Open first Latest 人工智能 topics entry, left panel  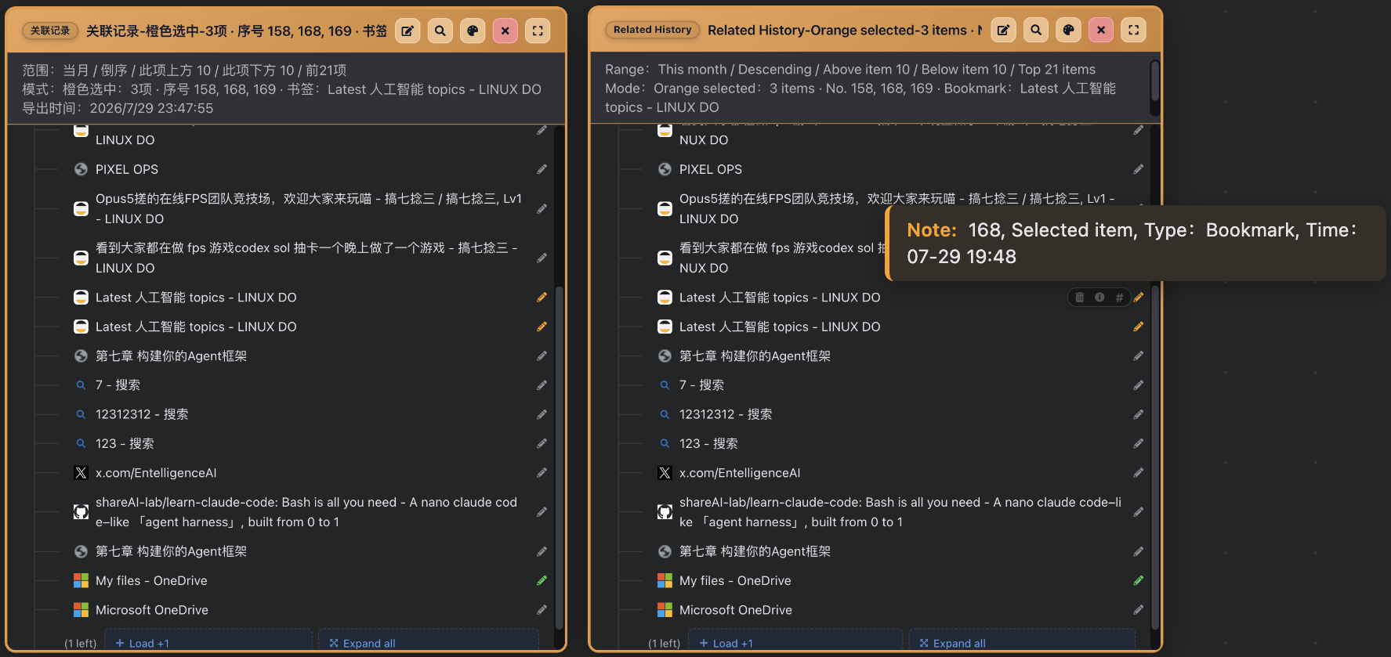(196, 298)
